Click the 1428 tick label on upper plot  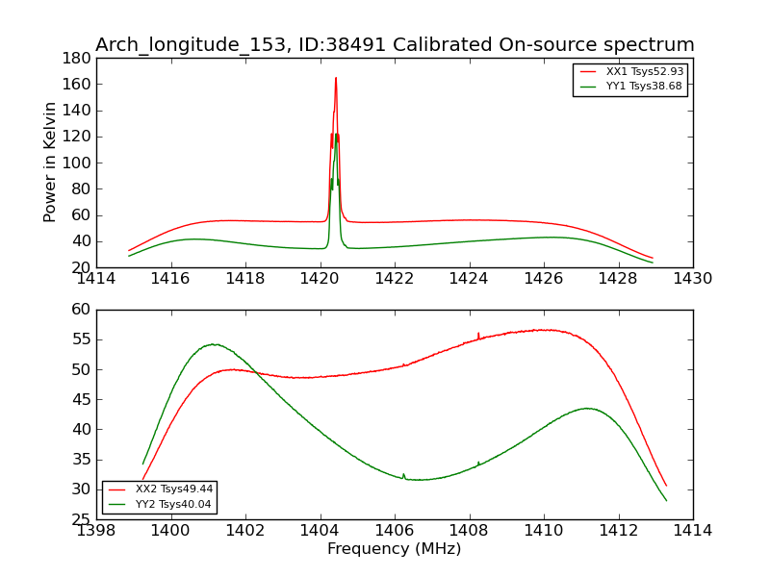click(618, 279)
